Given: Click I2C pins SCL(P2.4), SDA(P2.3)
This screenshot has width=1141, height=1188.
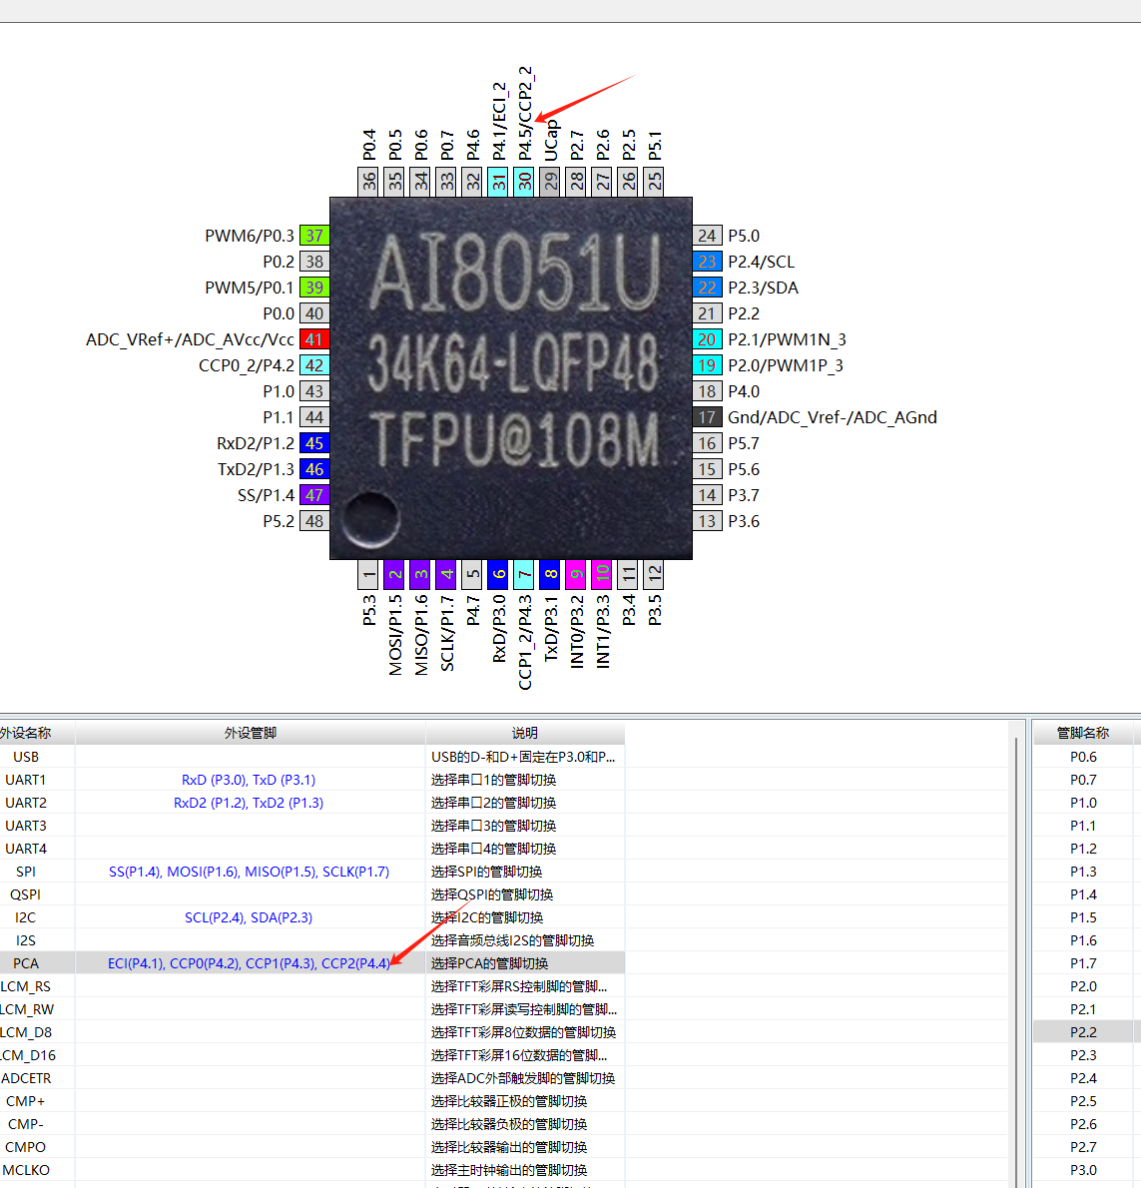Looking at the screenshot, I should point(249,917).
